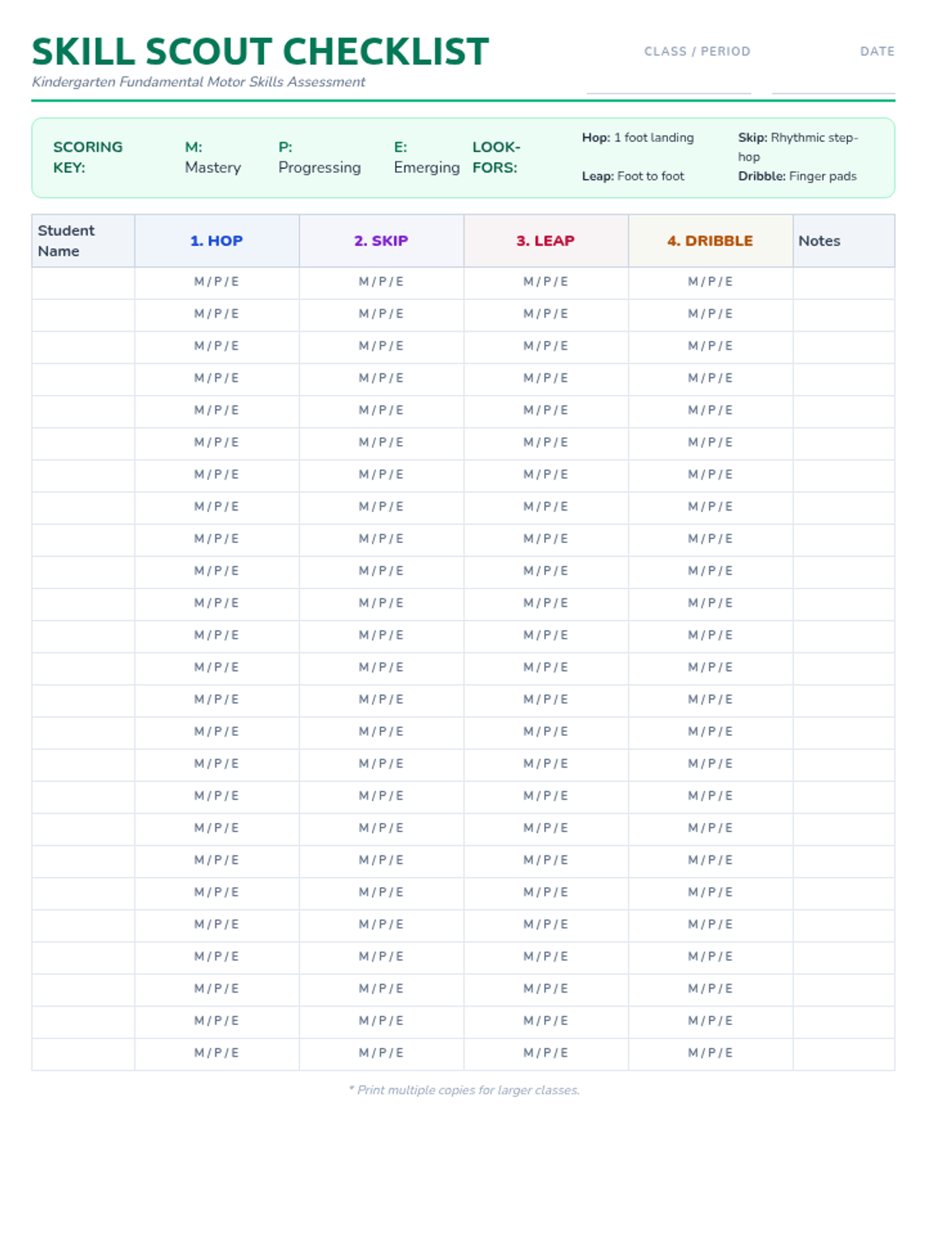Click the 4. DRIBBLE column header
Image resolution: width=926 pixels, height=1234 pixels.
click(x=710, y=241)
